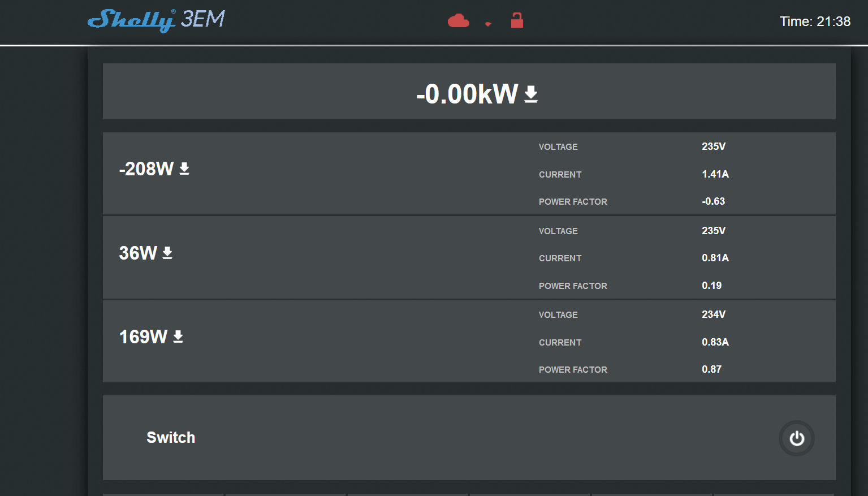Click the red cloud status icon
The width and height of the screenshot is (868, 496).
point(458,21)
